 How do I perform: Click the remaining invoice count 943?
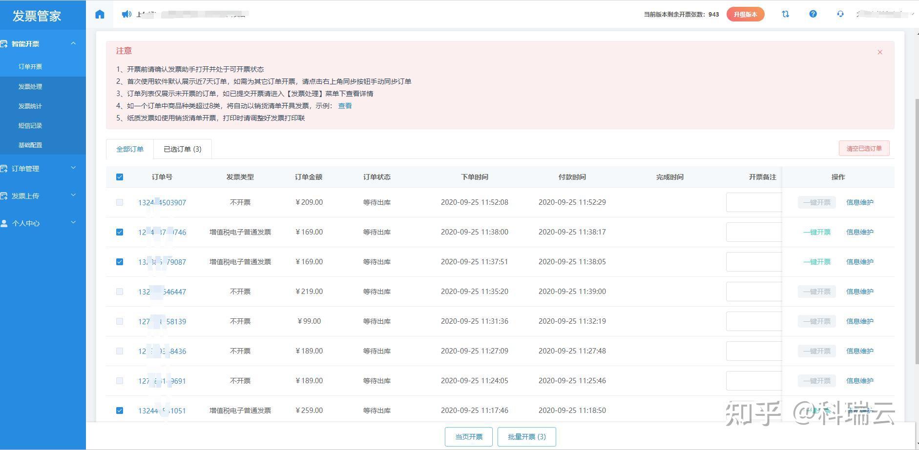pos(713,15)
